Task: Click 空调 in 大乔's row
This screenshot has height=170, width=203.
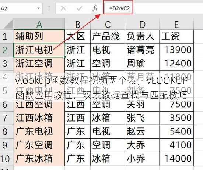Action: tap(108, 145)
